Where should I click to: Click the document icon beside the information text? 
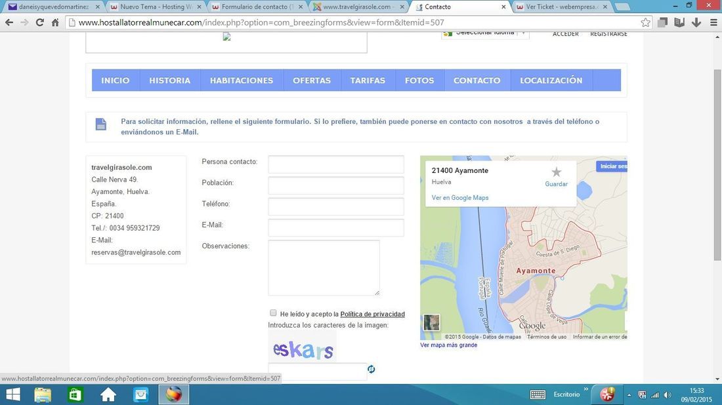pyautogui.click(x=101, y=124)
